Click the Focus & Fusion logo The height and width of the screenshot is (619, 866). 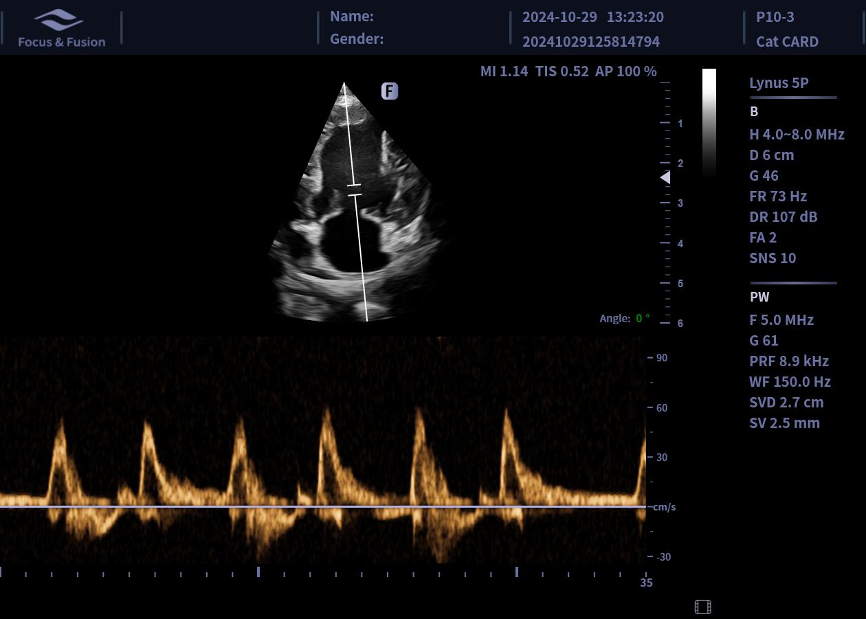61,28
